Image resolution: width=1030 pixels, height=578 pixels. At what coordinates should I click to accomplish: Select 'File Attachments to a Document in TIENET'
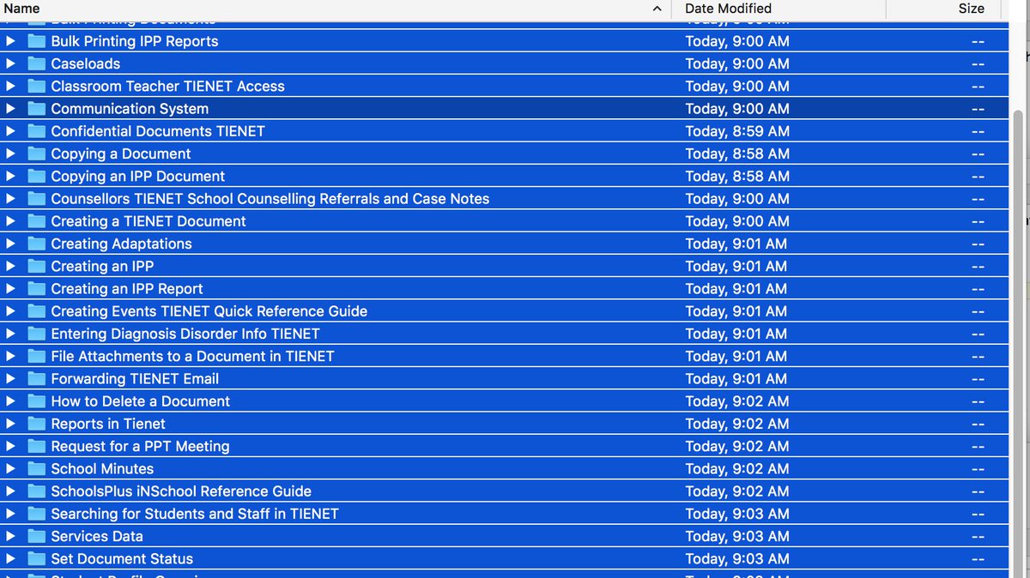[x=192, y=356]
